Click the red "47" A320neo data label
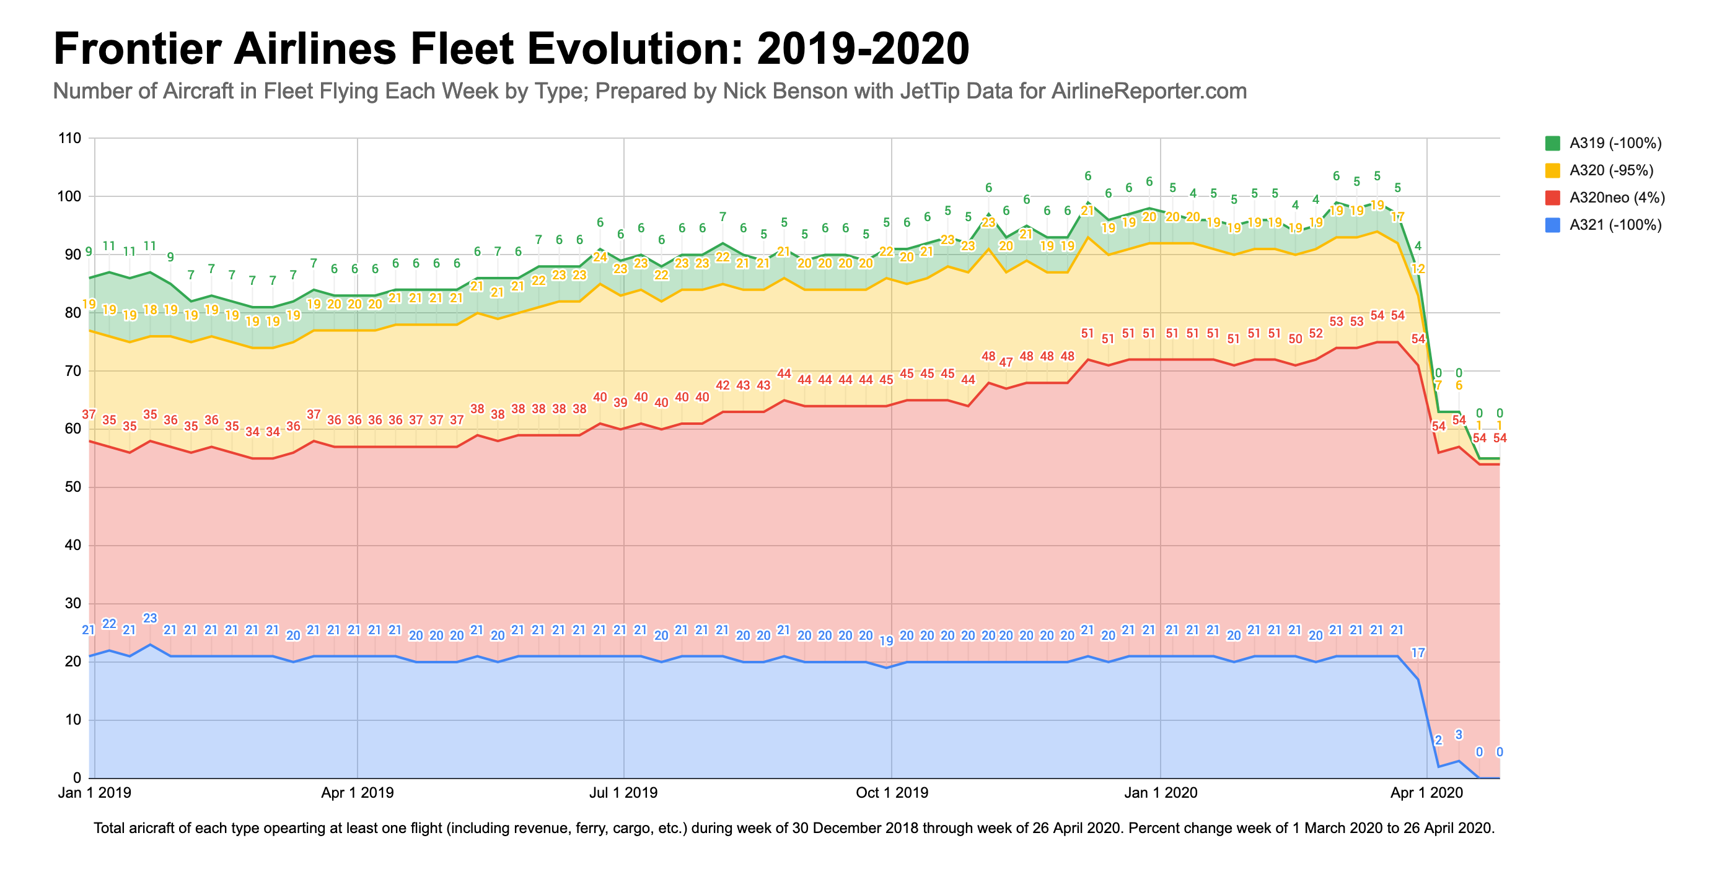1709x877 pixels. [x=1006, y=362]
